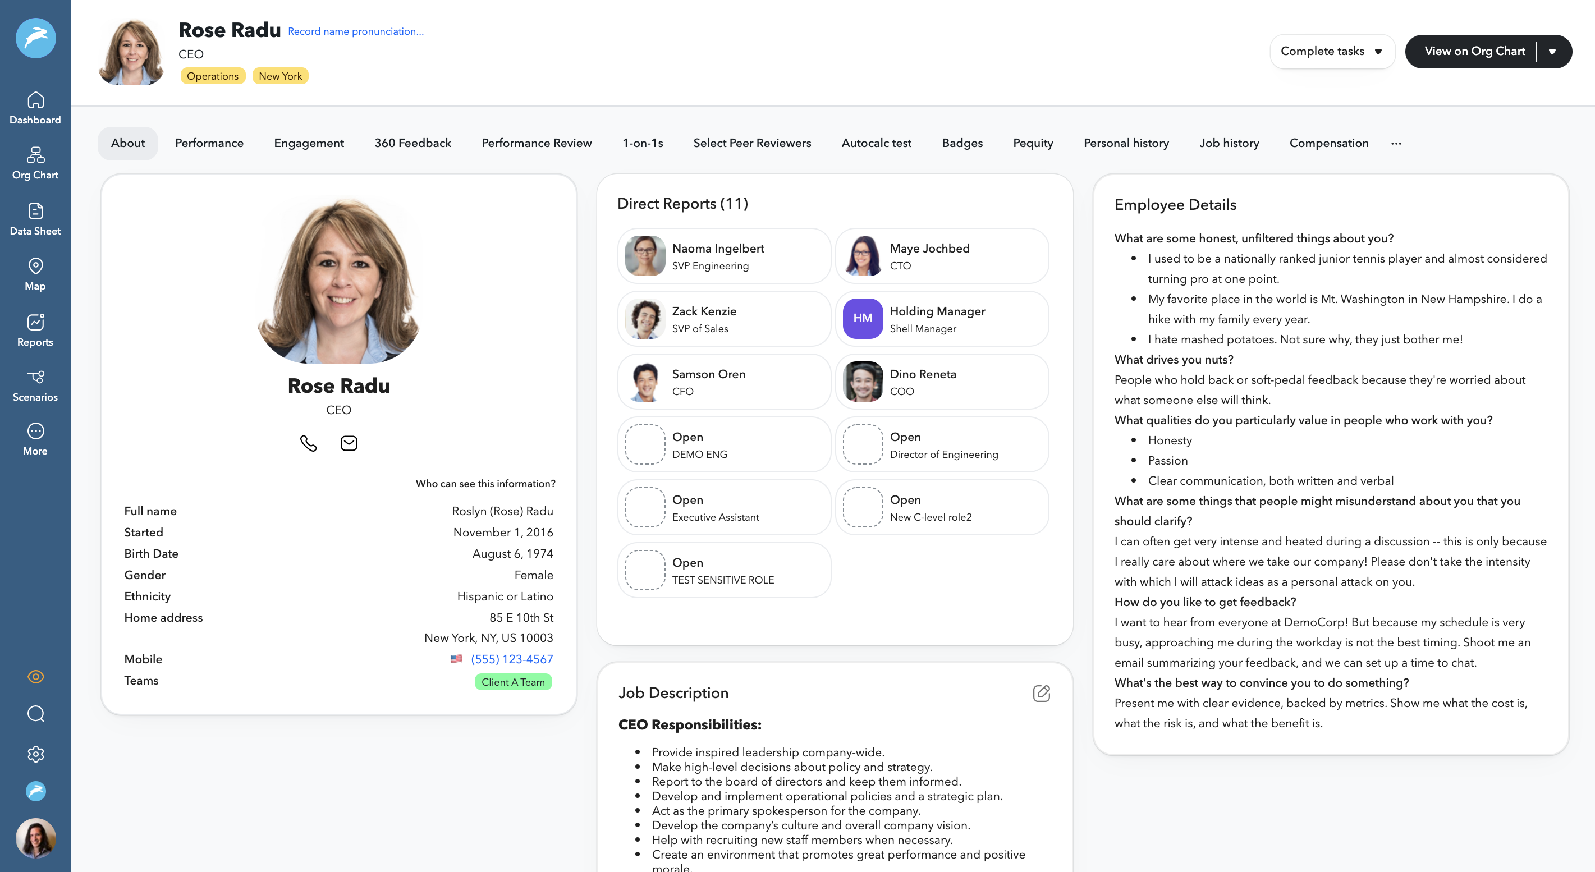Return to the Dashboard

(35, 107)
